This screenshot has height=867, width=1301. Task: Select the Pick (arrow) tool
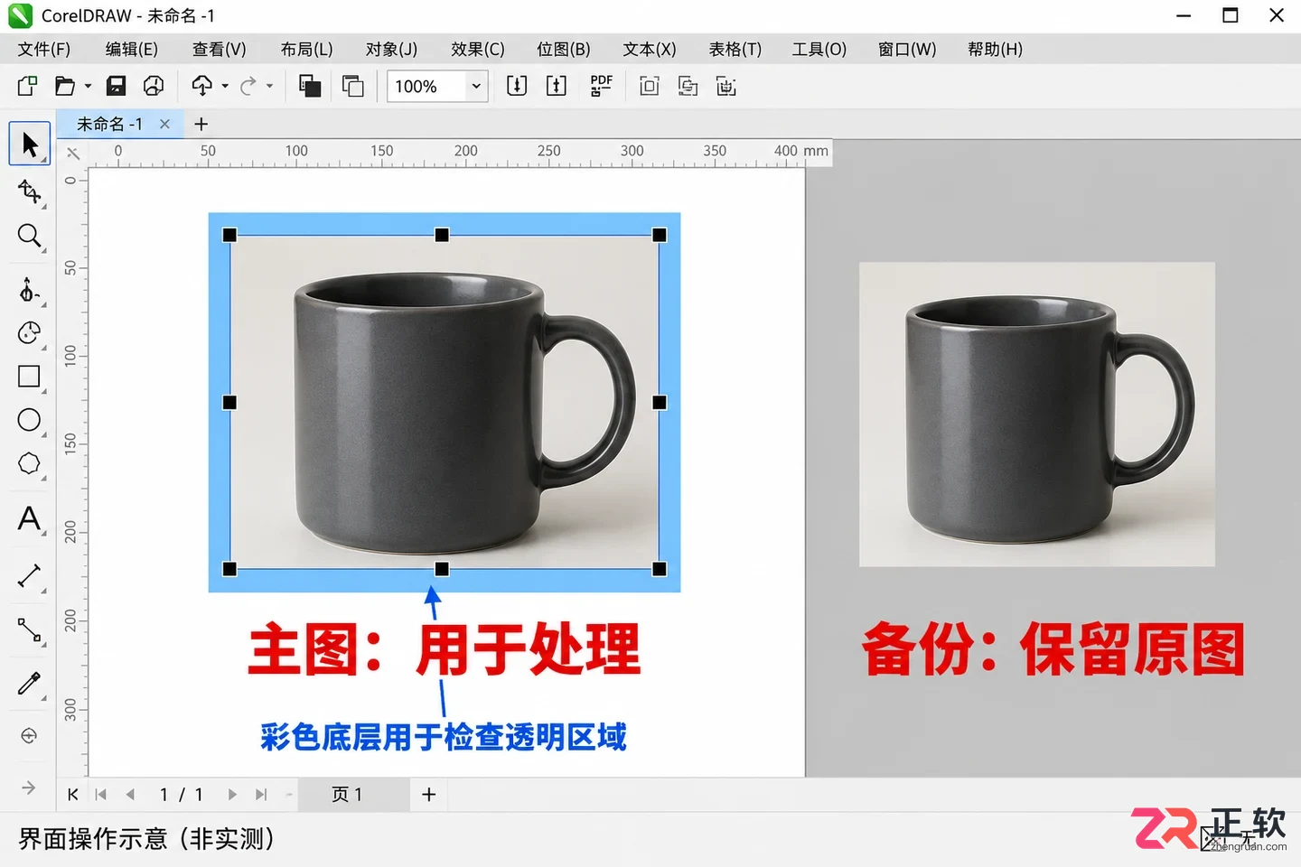[30, 144]
